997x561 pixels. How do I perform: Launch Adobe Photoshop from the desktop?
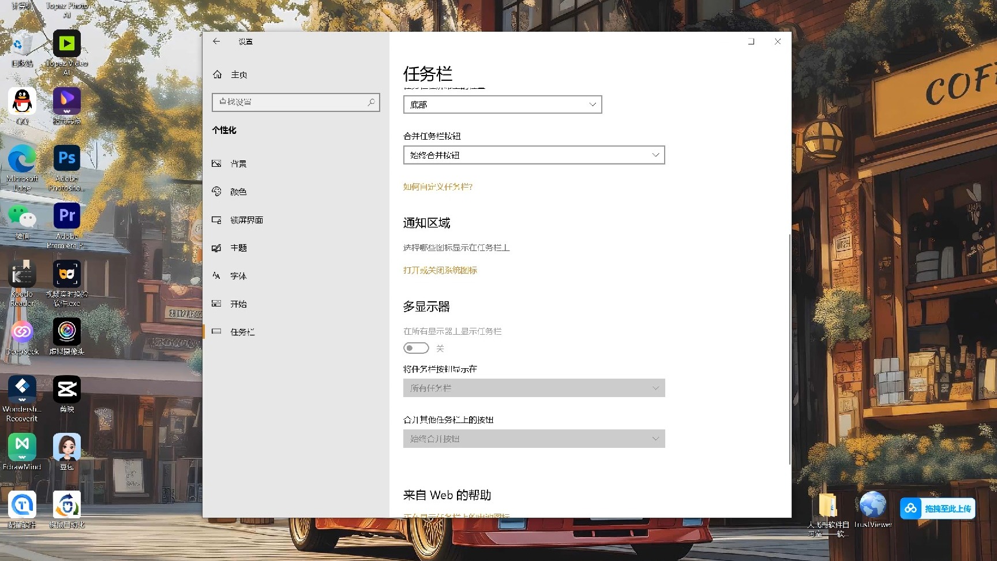click(66, 158)
